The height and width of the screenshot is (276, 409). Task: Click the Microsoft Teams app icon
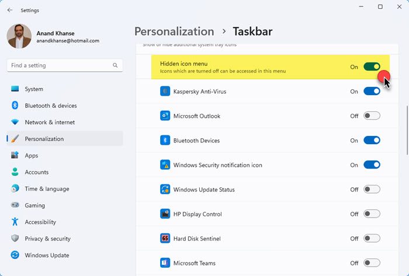pyautogui.click(x=165, y=263)
